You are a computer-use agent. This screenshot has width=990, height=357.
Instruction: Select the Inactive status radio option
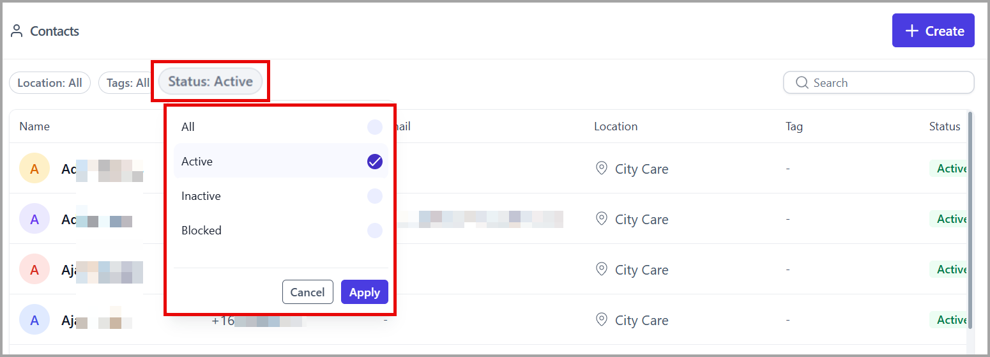(375, 196)
